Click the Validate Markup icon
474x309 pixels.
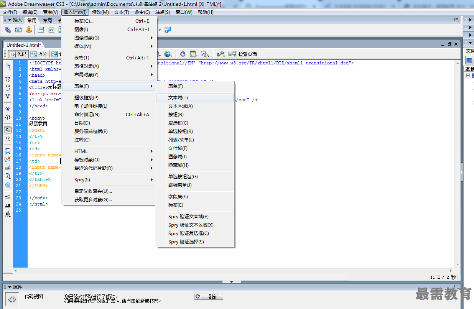221,54
